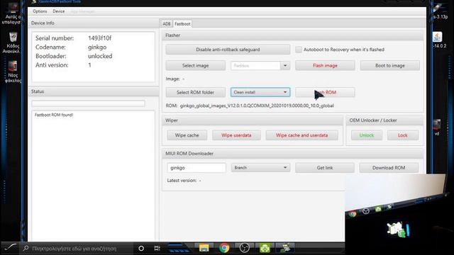The image size is (454, 255).
Task: Click the Wipe cache button
Action: tap(187, 135)
